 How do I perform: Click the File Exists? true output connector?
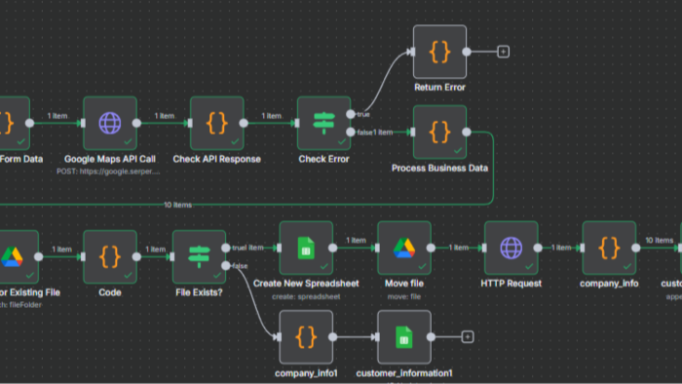226,248
